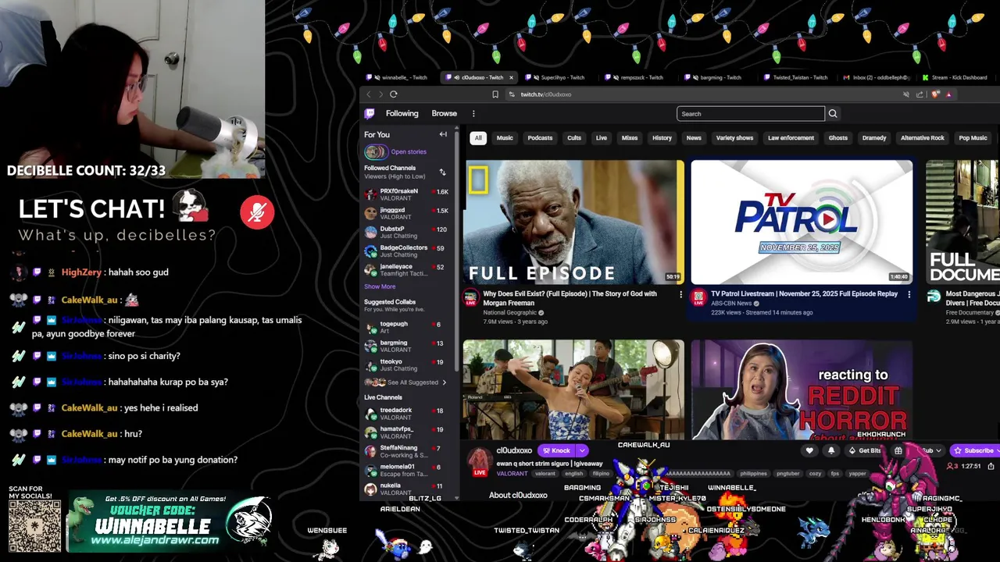Select the Variety shows filter chip
1000x562 pixels.
[734, 138]
